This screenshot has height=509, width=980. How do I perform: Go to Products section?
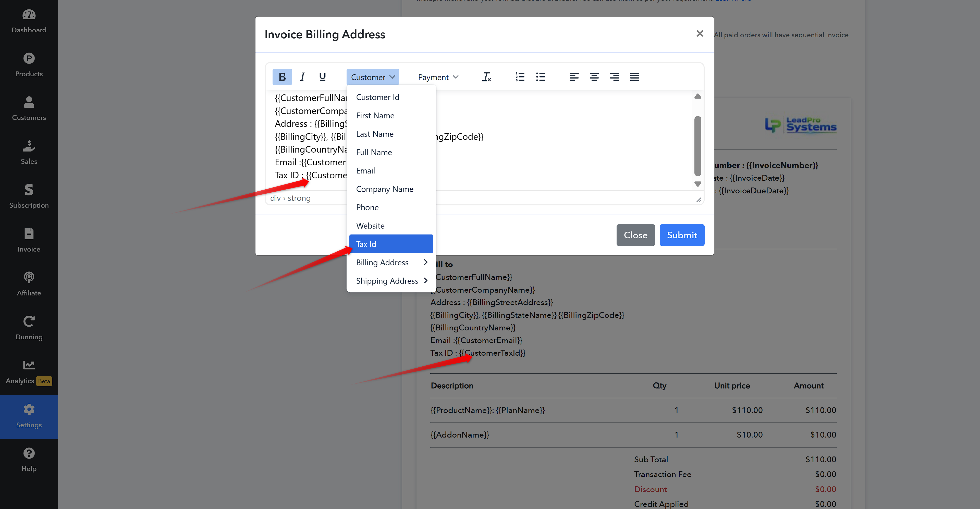pyautogui.click(x=29, y=65)
